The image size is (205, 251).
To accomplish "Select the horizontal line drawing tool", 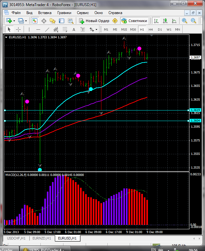I will point(38,29).
